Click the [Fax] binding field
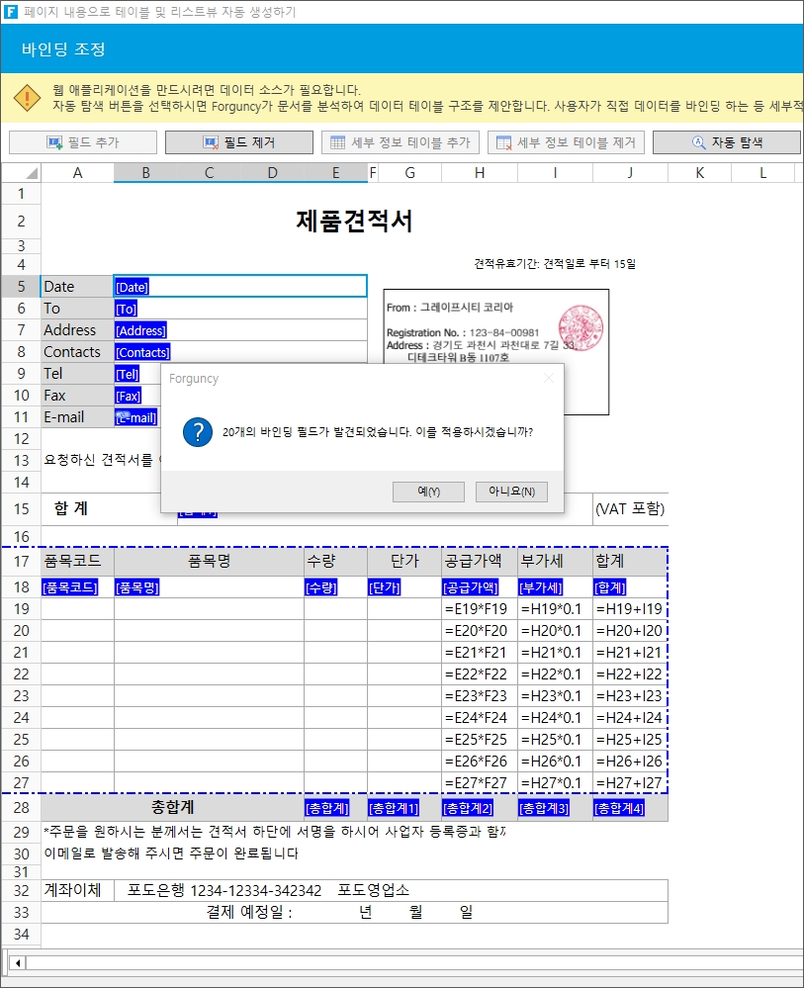 tap(128, 396)
